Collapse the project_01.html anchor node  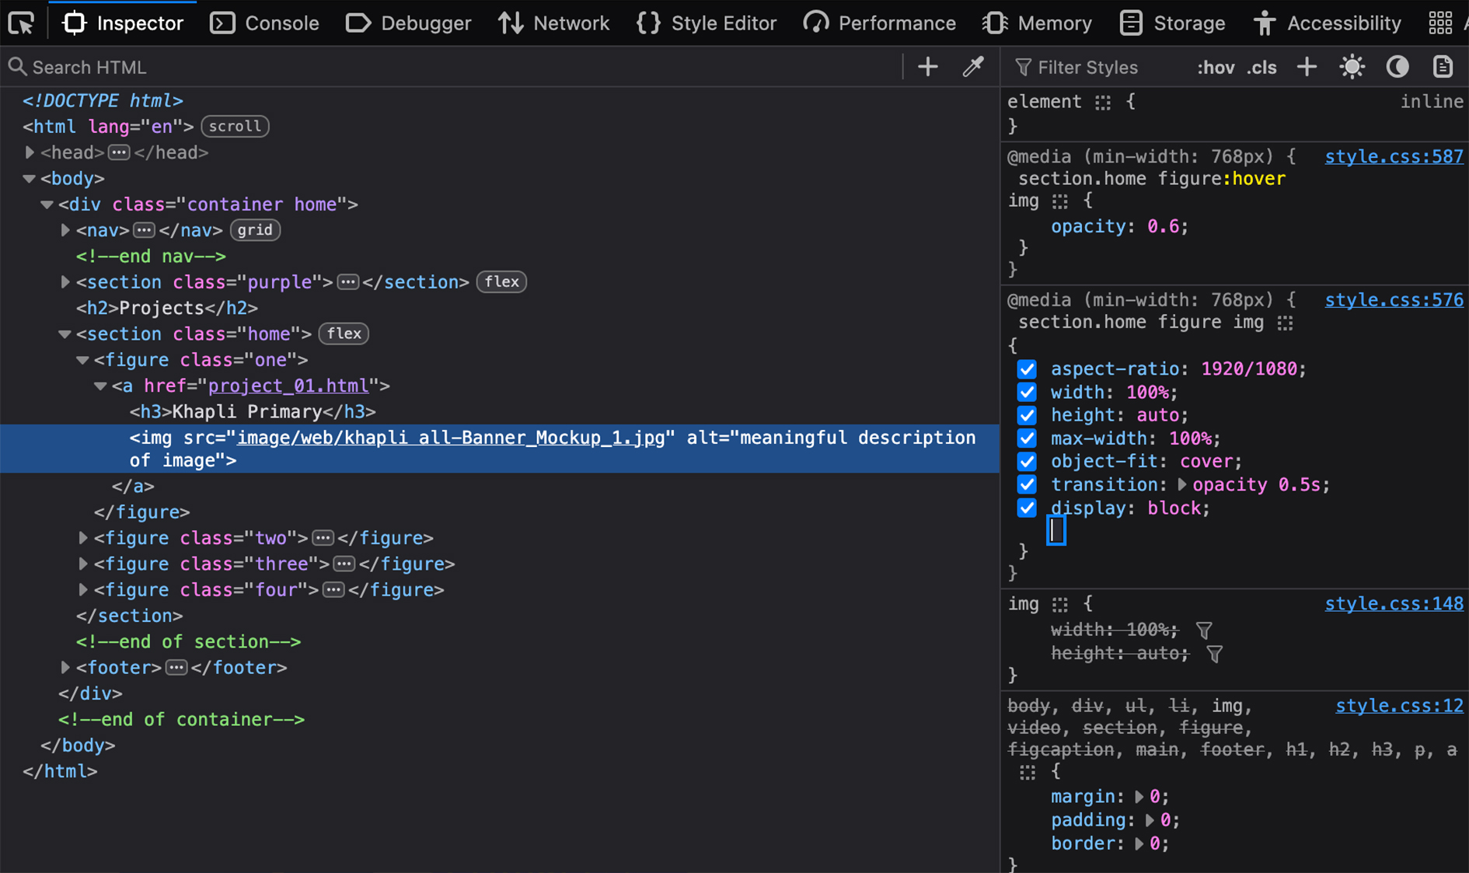[101, 386]
